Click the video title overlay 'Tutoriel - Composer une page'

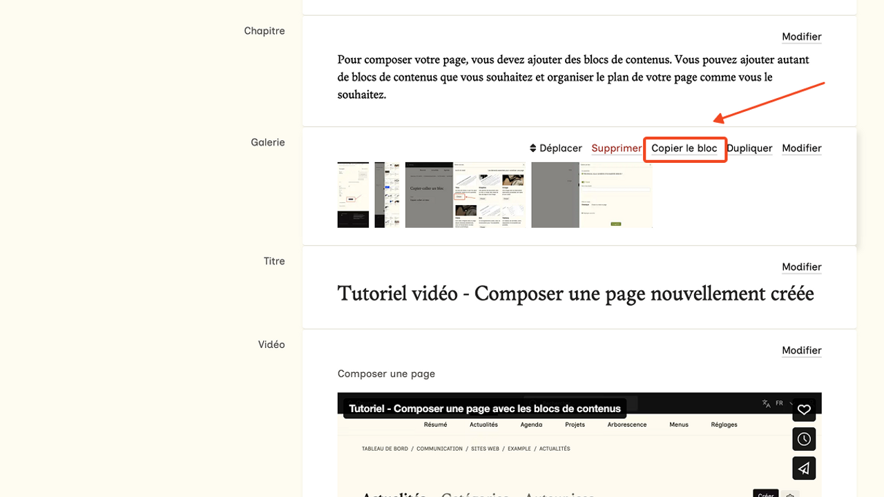coord(485,409)
